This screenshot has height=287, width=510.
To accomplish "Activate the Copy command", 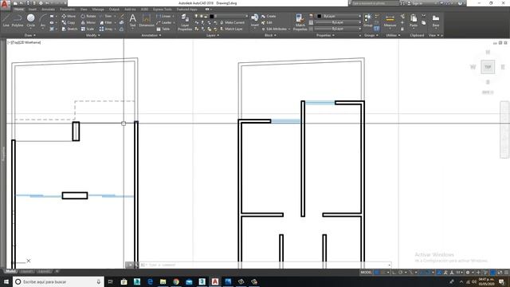I will (69, 22).
